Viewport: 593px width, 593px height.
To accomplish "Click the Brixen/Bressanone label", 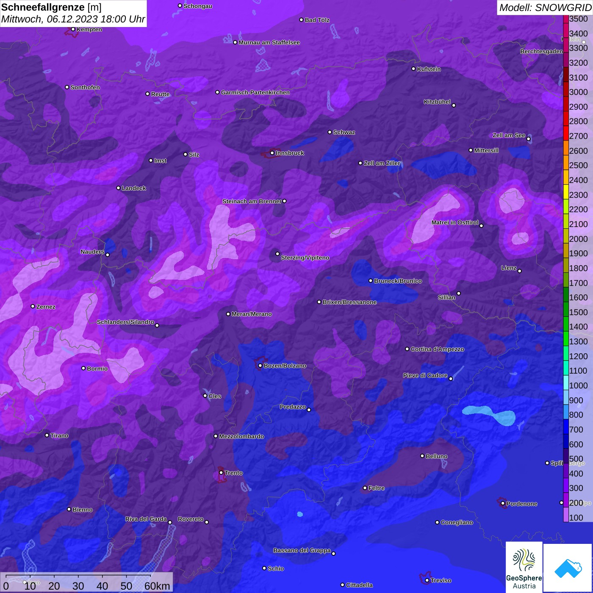I will tap(350, 302).
